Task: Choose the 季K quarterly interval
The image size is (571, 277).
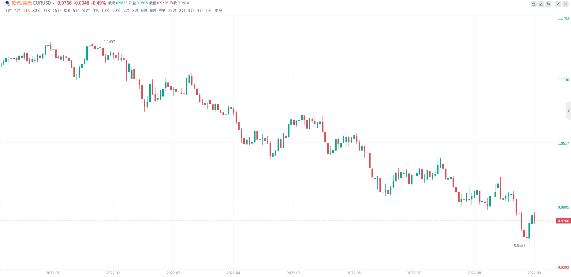Action: [162, 11]
